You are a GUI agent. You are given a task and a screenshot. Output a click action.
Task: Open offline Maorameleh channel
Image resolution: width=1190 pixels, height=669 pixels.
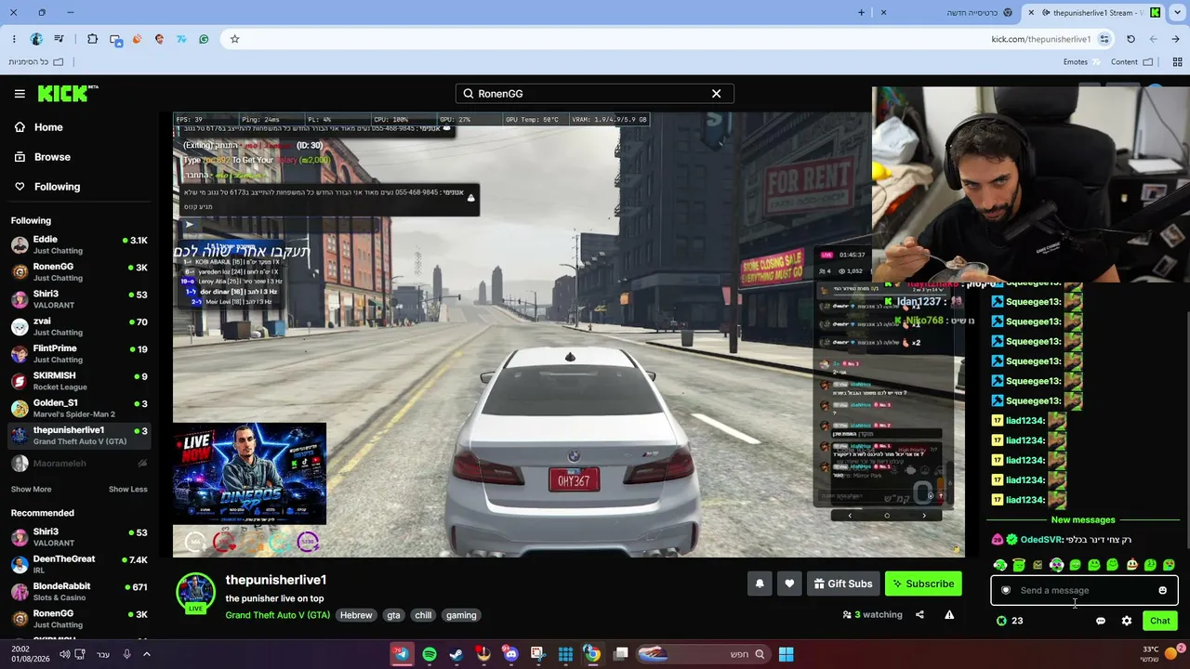click(x=79, y=463)
